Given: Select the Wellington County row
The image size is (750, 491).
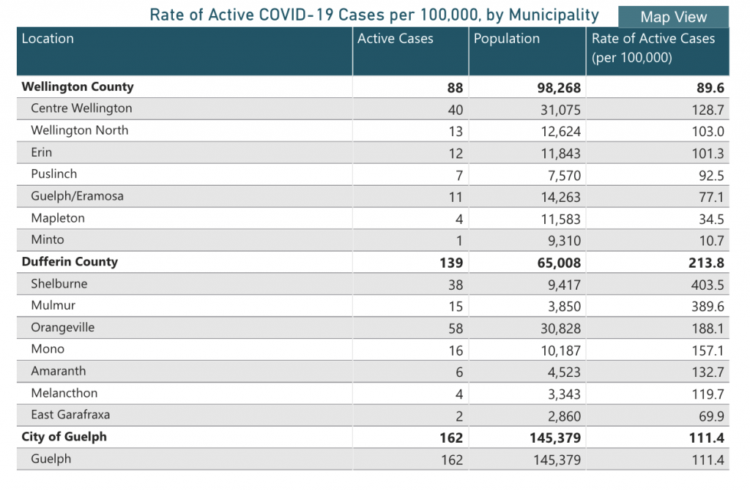Looking at the screenshot, I should coord(78,87).
